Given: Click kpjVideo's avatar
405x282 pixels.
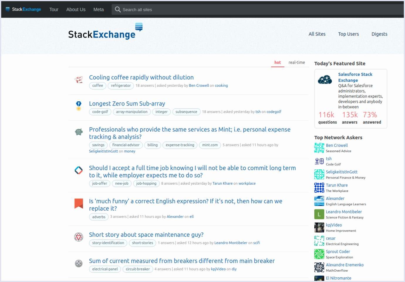Looking at the screenshot, I should pyautogui.click(x=319, y=227).
